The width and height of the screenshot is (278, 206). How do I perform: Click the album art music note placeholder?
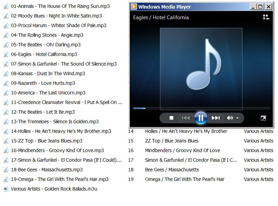tap(201, 69)
